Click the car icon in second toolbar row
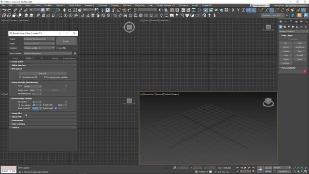 click(x=126, y=15)
